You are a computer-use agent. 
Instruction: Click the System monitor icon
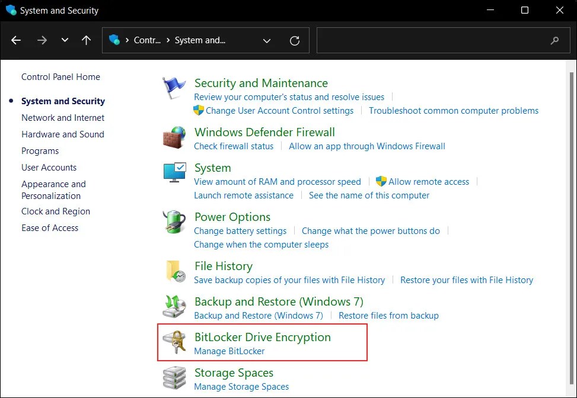[173, 172]
